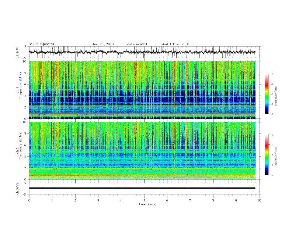The width and height of the screenshot is (292, 225).
Task: Click the "-7" tick on ch.1 colorbar
Action: click(272, 114)
